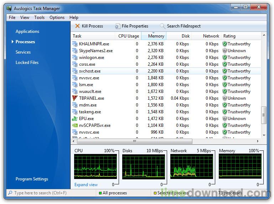Click the wuauclt.exe process icon
The height and width of the screenshot is (204, 274).
(75, 91)
